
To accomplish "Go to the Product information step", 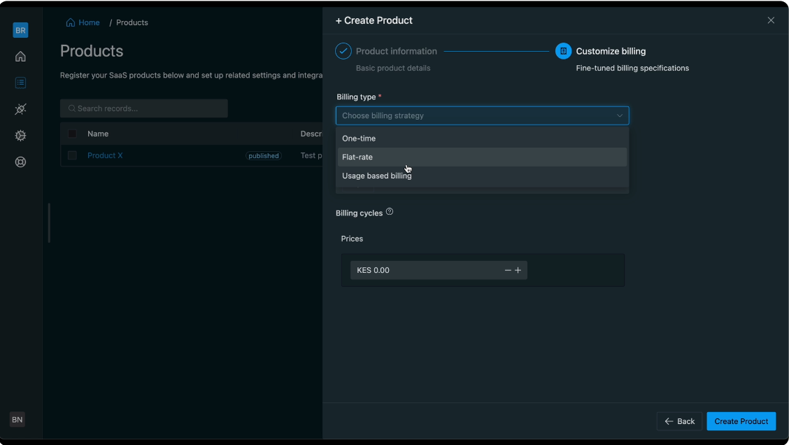I will click(396, 51).
